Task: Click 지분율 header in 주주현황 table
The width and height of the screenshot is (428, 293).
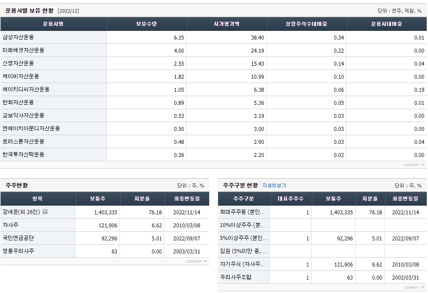Action: (x=142, y=199)
